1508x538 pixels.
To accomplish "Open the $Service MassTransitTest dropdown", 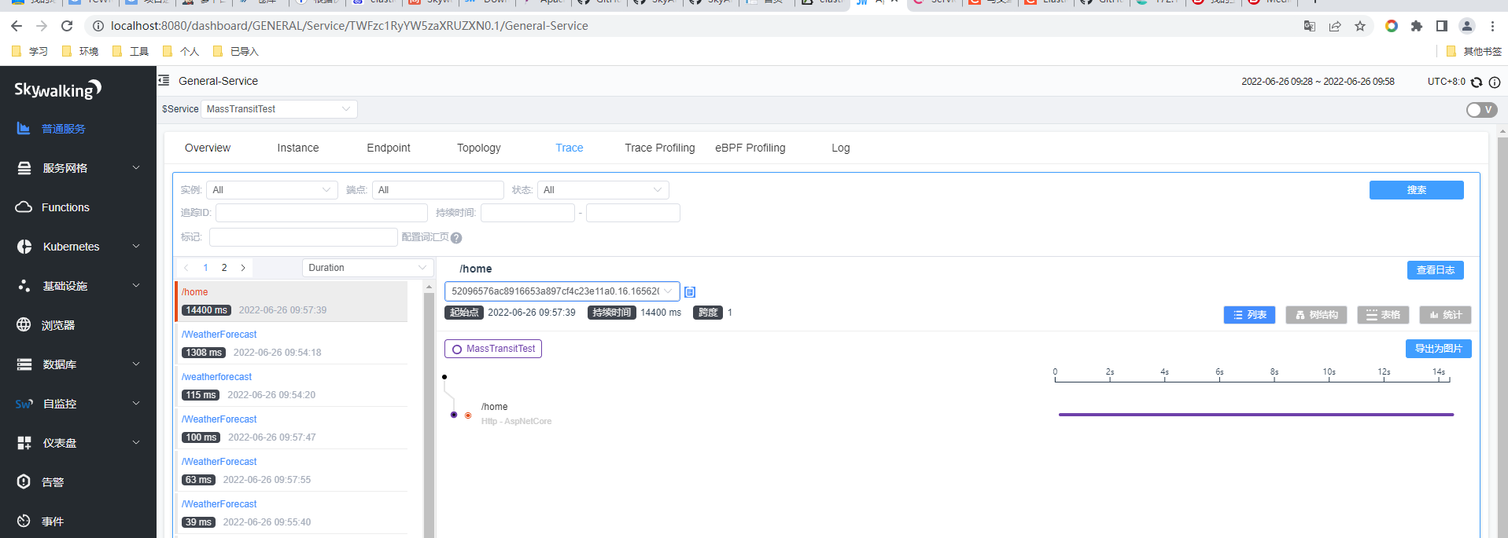I will pos(279,109).
